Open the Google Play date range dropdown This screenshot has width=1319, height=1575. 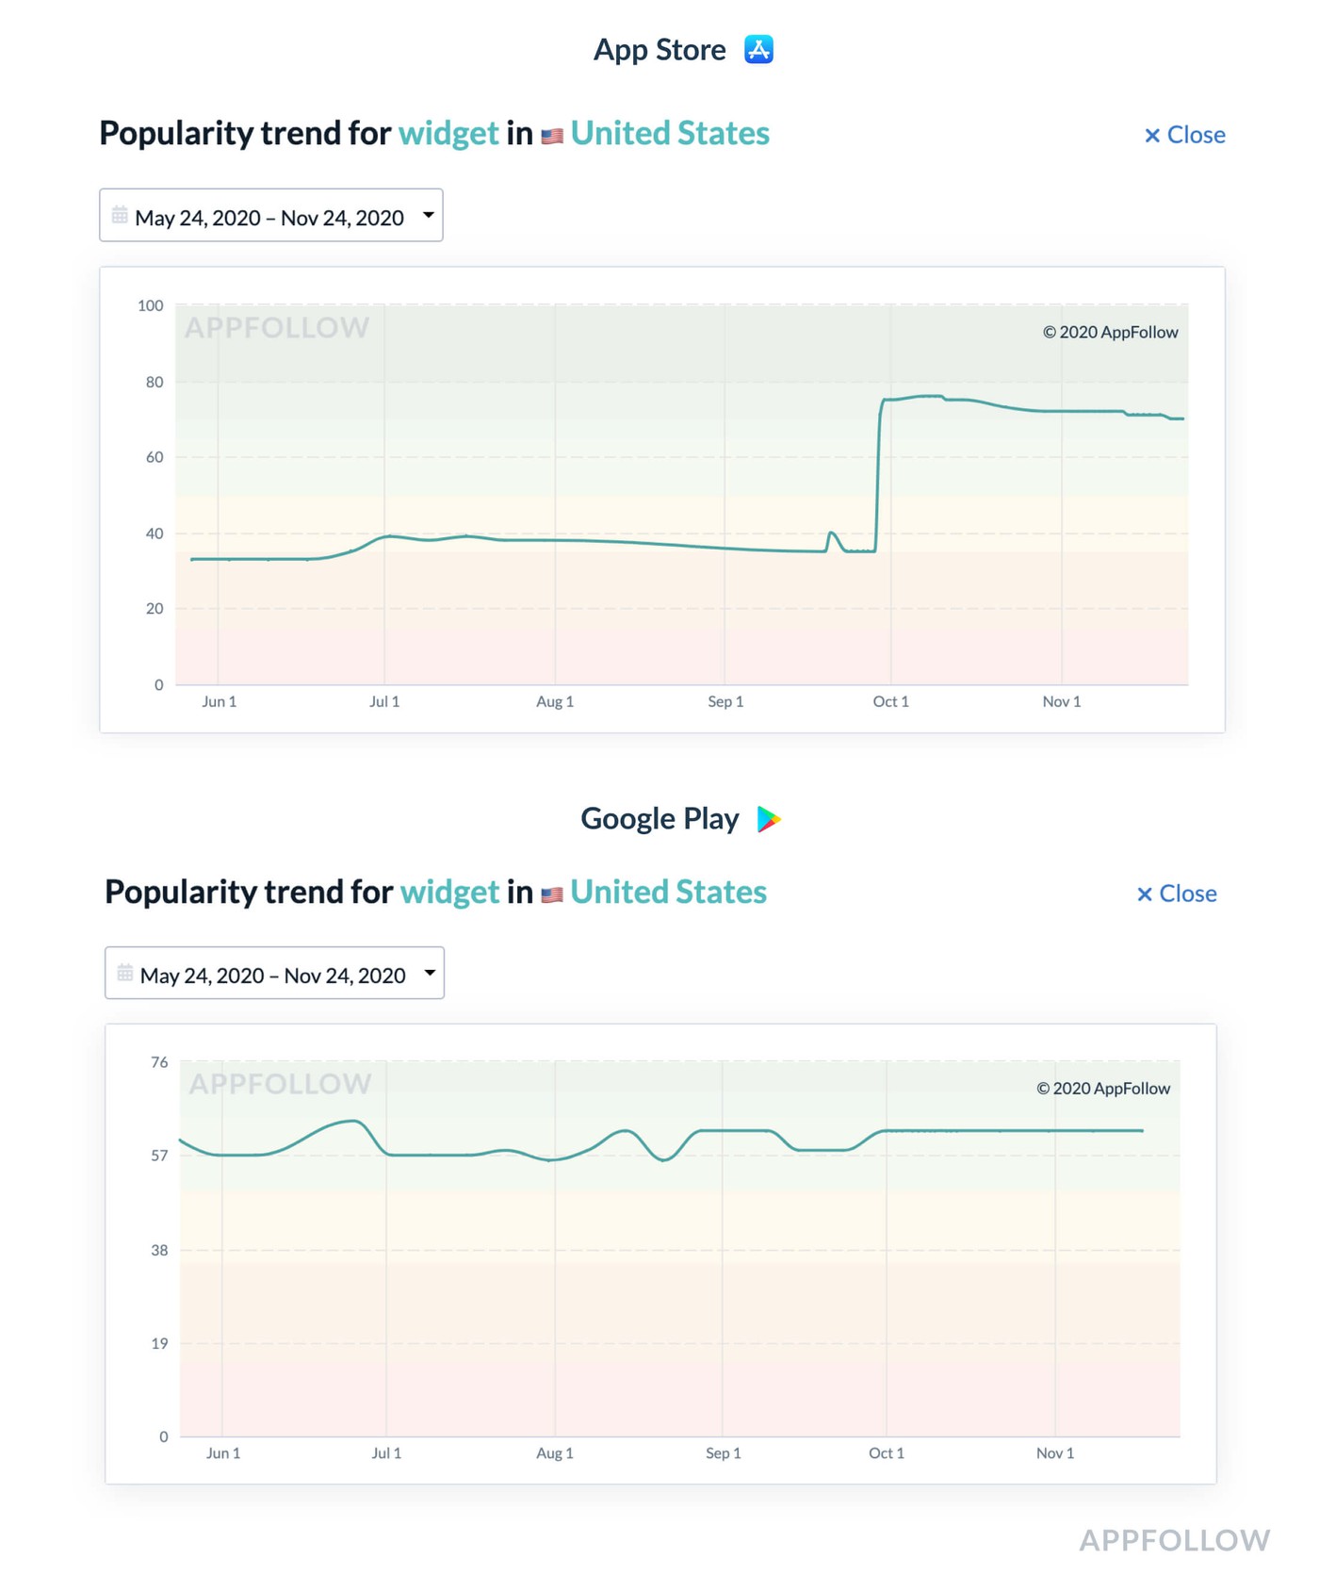[x=273, y=975]
